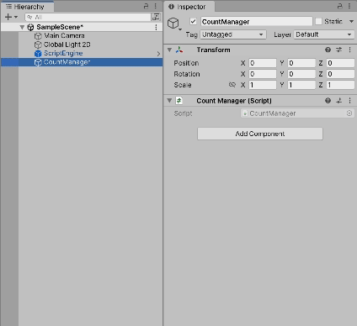The image size is (357, 326).
Task: Click the Hierarchy search field
Action: [x=88, y=17]
